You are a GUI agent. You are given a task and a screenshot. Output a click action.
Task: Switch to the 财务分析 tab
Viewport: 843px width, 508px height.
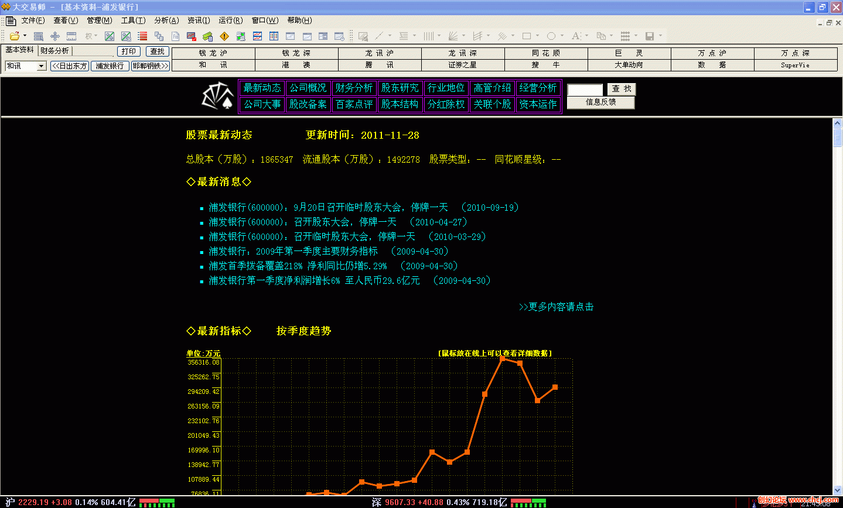pyautogui.click(x=54, y=51)
